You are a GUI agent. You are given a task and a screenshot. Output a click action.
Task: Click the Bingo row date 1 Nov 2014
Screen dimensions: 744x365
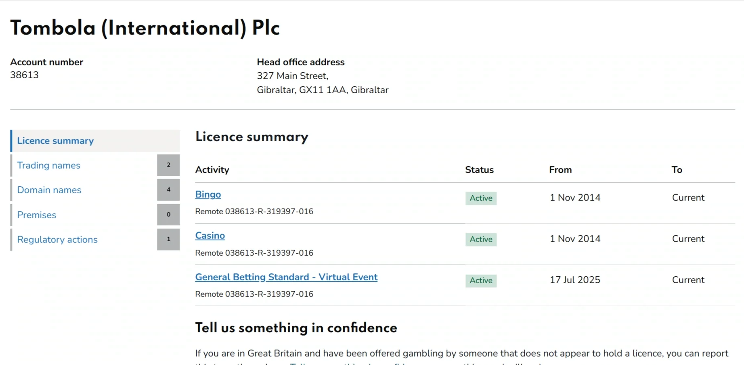pos(575,198)
